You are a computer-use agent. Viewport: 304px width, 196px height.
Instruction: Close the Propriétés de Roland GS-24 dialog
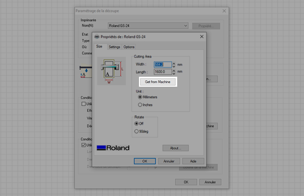(x=202, y=36)
